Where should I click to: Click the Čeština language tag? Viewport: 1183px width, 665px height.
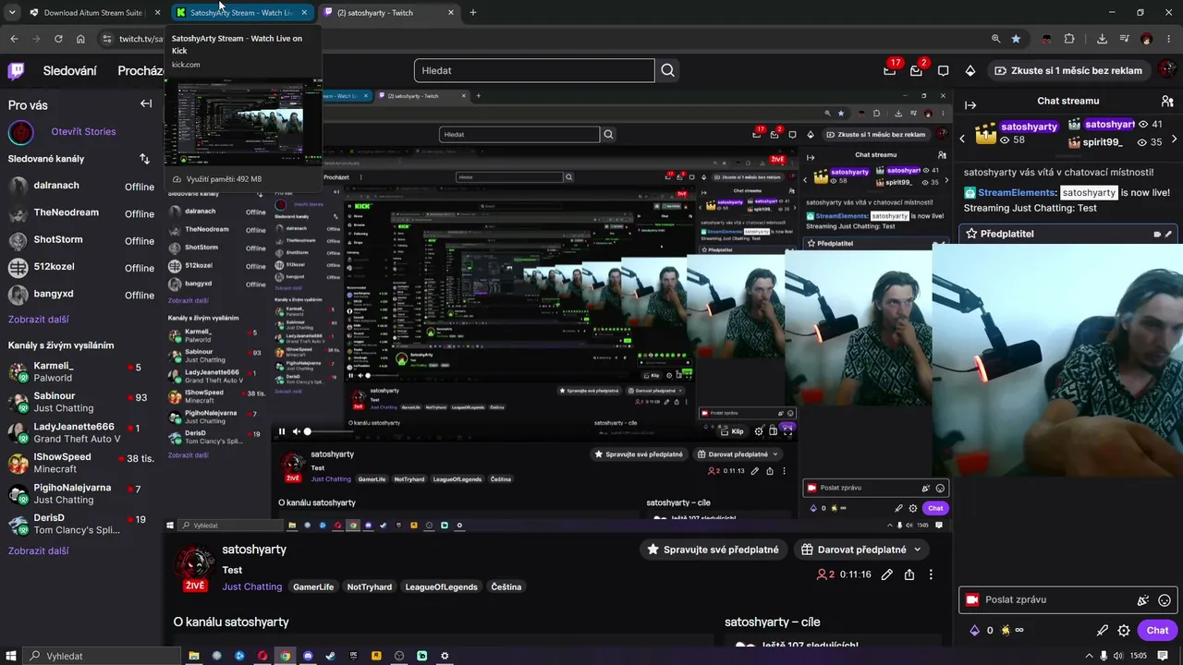pos(506,586)
